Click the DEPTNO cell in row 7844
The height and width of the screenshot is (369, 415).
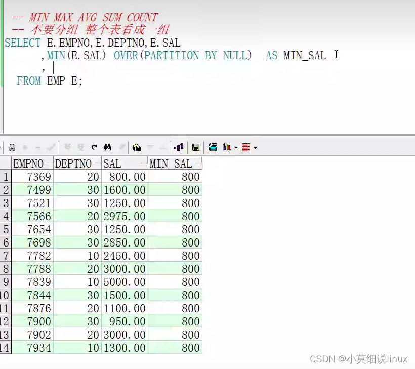click(77, 295)
